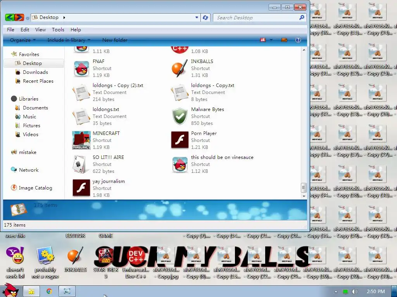Go forward with the orange forward arrow
This screenshot has height=297, width=397.
pos(19,17)
